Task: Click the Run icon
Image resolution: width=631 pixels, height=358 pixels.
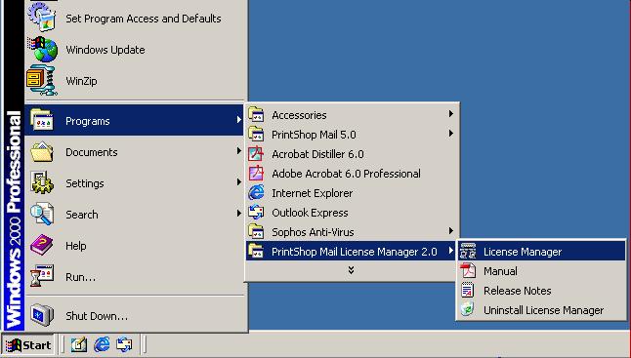Action: coord(42,276)
